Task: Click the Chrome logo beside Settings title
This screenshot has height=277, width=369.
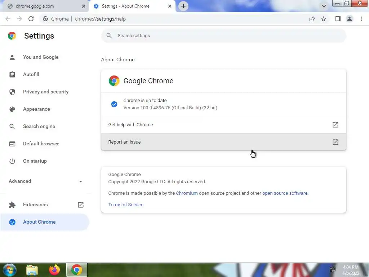Action: (12, 36)
